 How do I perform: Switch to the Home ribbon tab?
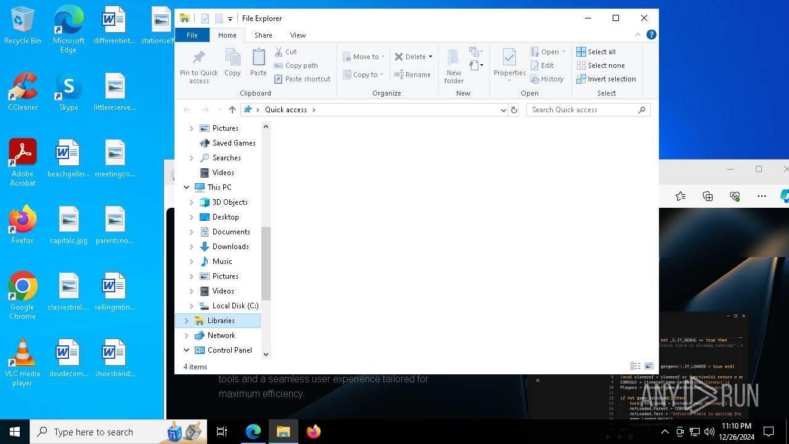[227, 35]
